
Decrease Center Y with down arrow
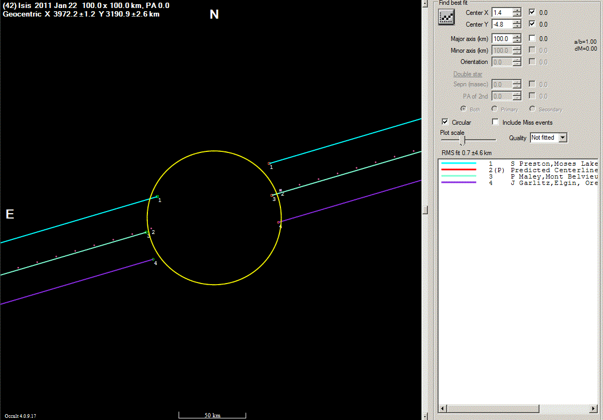tap(517, 26)
